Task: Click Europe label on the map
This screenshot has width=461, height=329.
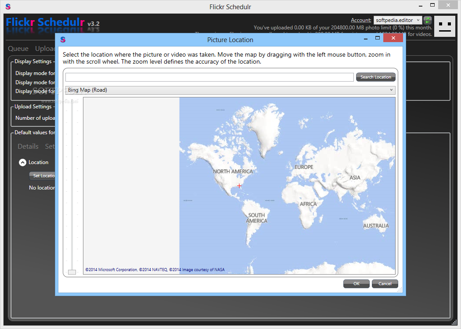Action: [304, 167]
